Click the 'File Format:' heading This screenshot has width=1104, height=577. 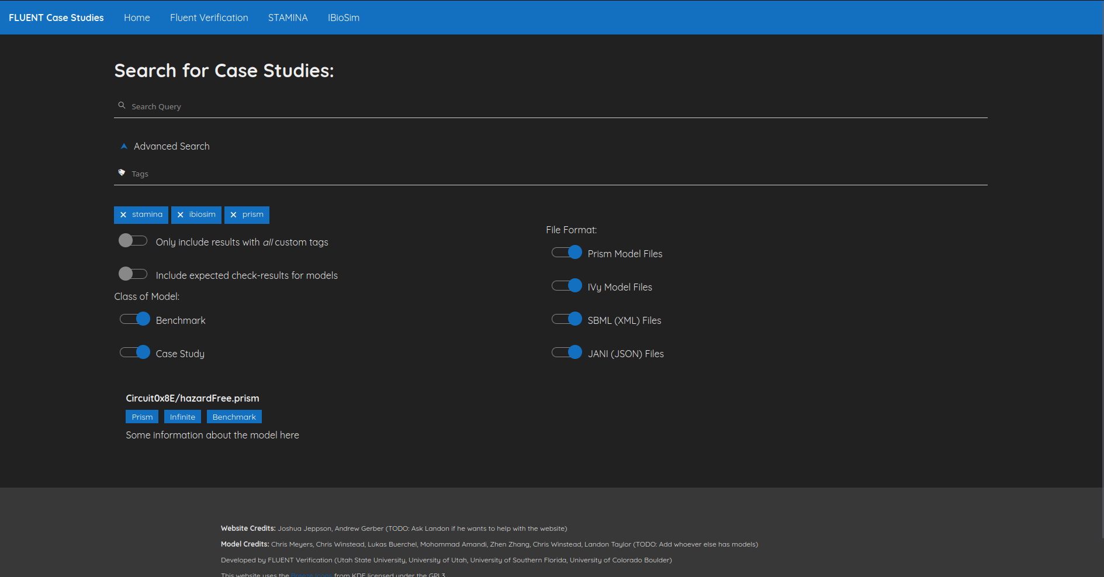572,230
